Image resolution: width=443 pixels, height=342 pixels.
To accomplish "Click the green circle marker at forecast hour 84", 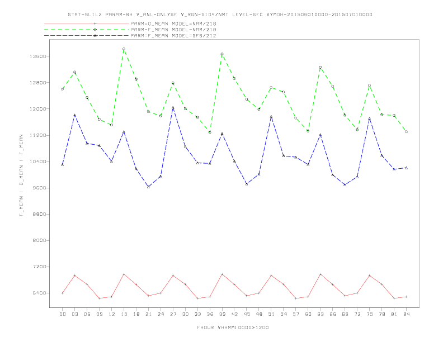I will (x=406, y=132).
